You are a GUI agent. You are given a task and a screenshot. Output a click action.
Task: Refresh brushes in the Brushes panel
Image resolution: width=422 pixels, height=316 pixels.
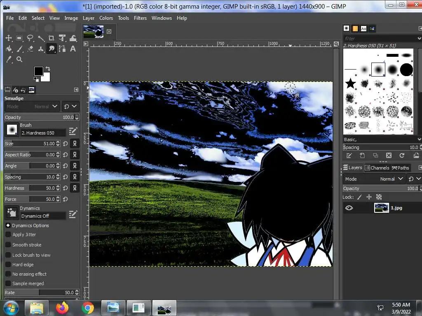402,155
